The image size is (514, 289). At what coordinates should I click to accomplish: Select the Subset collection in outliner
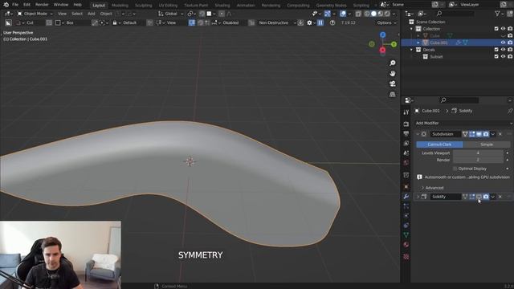click(436, 57)
